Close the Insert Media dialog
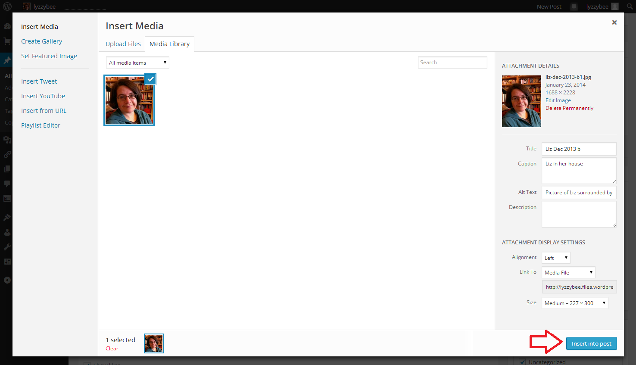The width and height of the screenshot is (636, 365). [614, 22]
